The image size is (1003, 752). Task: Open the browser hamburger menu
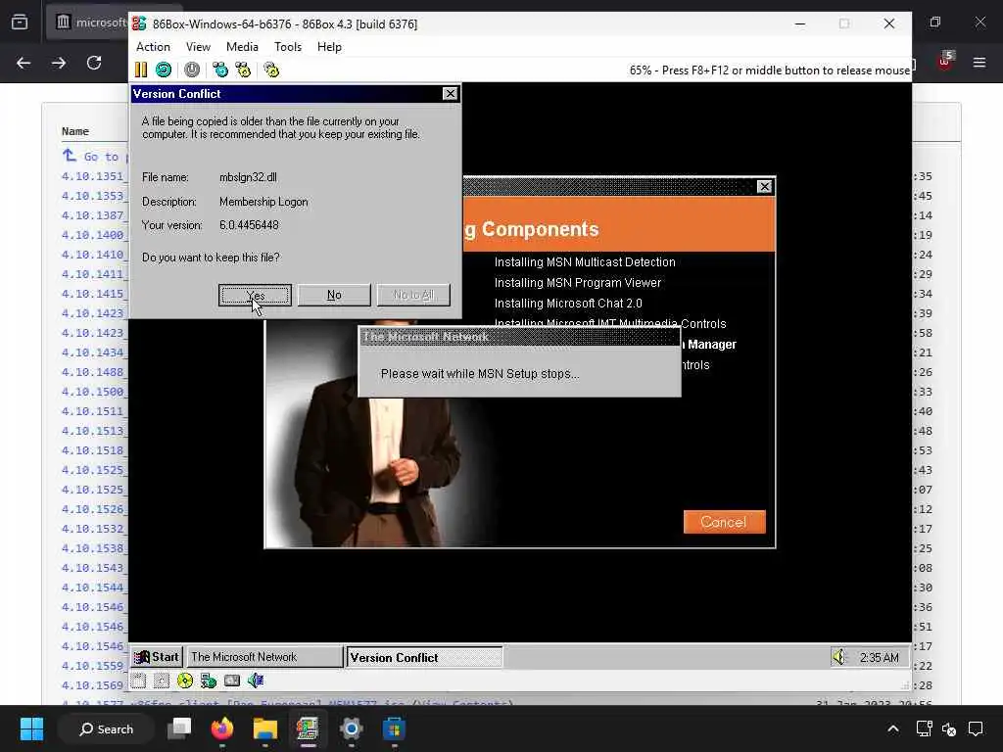(979, 62)
